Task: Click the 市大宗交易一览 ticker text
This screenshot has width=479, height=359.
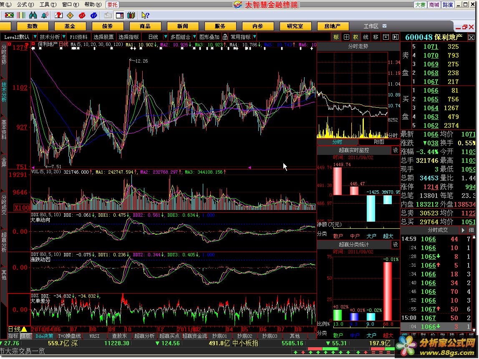Action: coord(22,351)
